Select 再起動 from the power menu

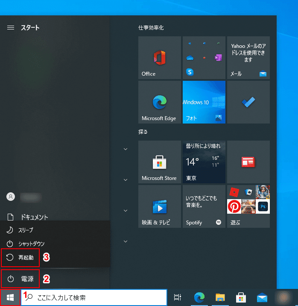[20, 257]
